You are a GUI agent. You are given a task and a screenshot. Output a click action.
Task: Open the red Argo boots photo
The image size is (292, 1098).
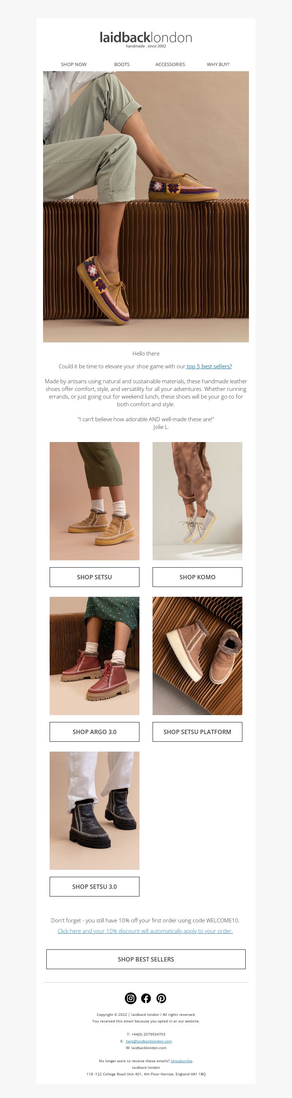[x=94, y=656]
